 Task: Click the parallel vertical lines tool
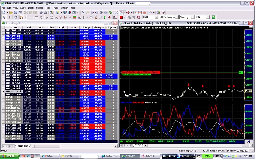84,17
